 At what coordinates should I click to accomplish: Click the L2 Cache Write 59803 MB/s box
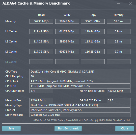coord(67,41)
